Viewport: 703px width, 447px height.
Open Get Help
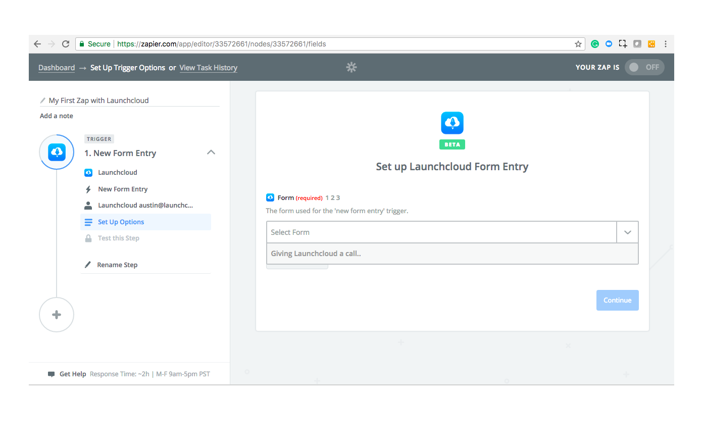(73, 374)
